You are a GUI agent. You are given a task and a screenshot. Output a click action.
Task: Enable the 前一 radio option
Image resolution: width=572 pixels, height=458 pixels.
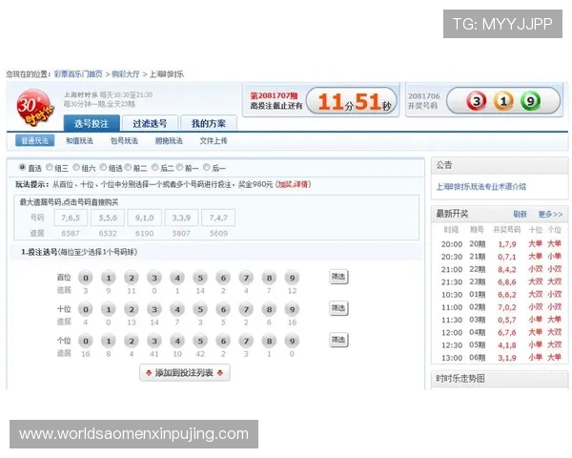[x=179, y=167]
